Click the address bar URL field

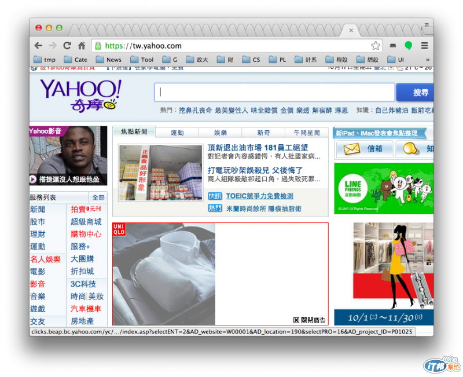[x=236, y=46]
